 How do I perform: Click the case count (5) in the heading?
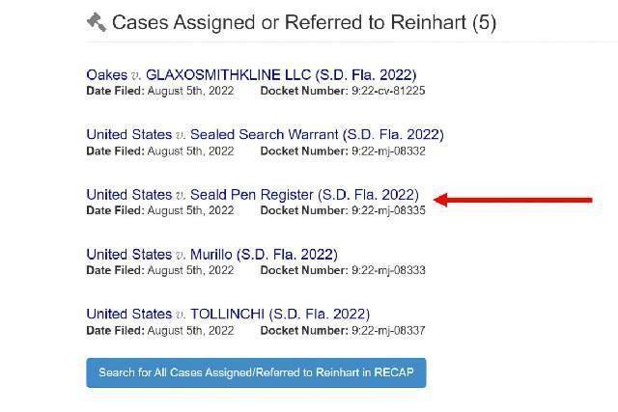[484, 22]
